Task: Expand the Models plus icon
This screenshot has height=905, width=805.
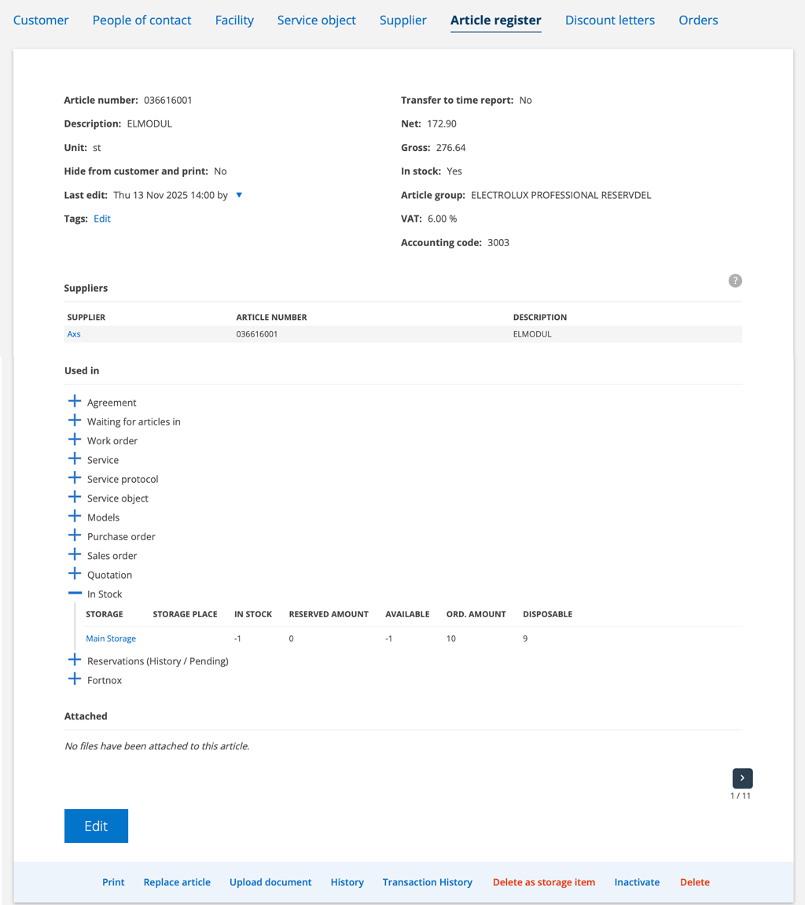Action: click(75, 517)
